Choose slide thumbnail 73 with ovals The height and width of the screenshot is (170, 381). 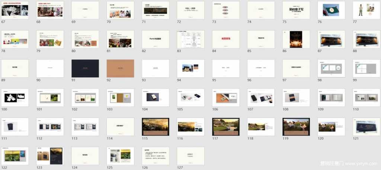tap(226, 10)
